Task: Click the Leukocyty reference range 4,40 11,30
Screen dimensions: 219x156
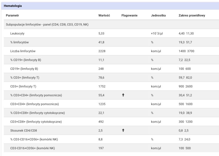Action: pos(186,33)
